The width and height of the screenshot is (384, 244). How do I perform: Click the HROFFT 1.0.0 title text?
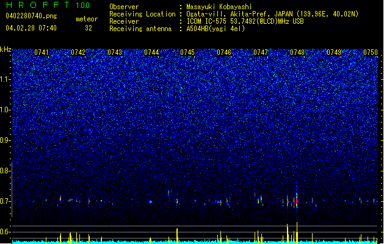coord(48,5)
